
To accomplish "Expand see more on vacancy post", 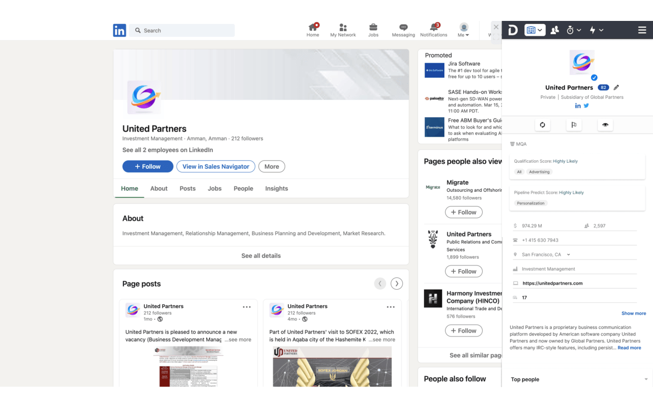I will point(238,340).
